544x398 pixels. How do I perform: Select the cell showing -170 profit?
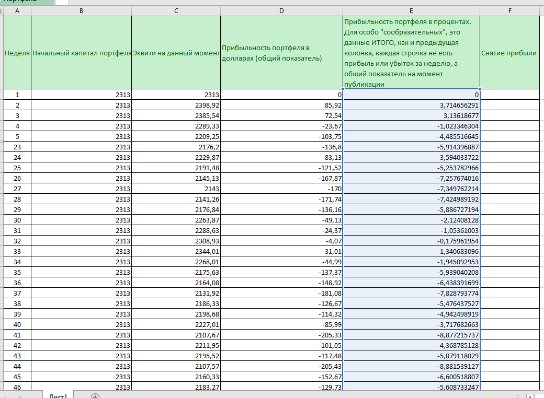(x=281, y=189)
